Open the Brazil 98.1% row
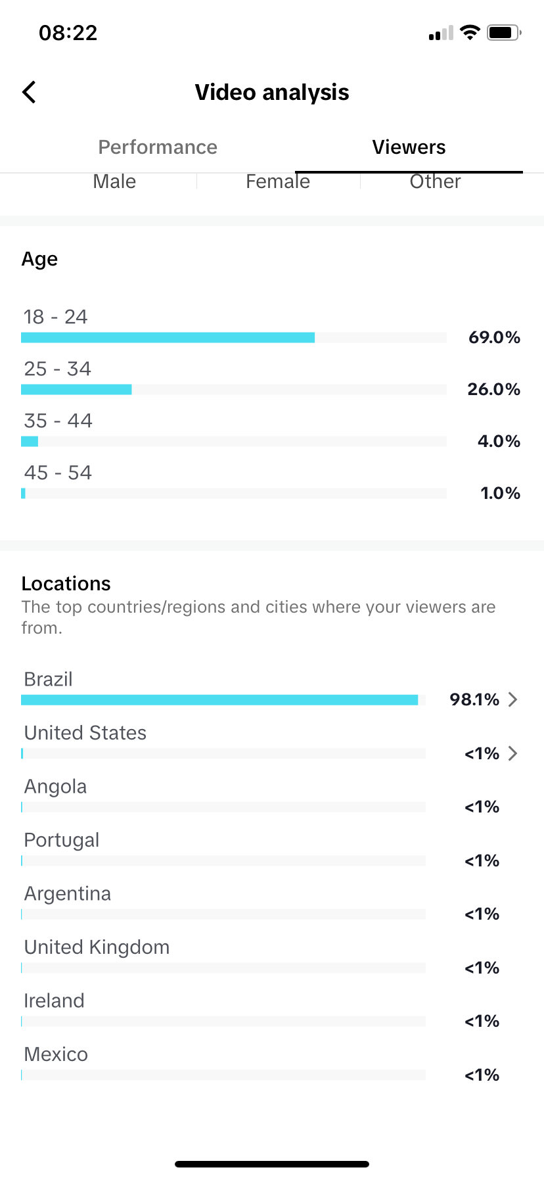Viewport: 544px width, 1178px height. pos(271,689)
